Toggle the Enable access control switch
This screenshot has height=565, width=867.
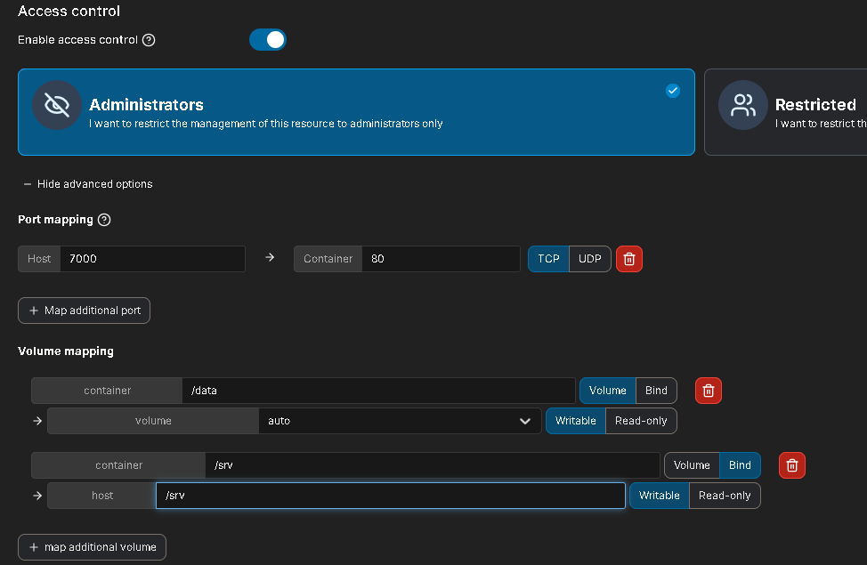(268, 40)
